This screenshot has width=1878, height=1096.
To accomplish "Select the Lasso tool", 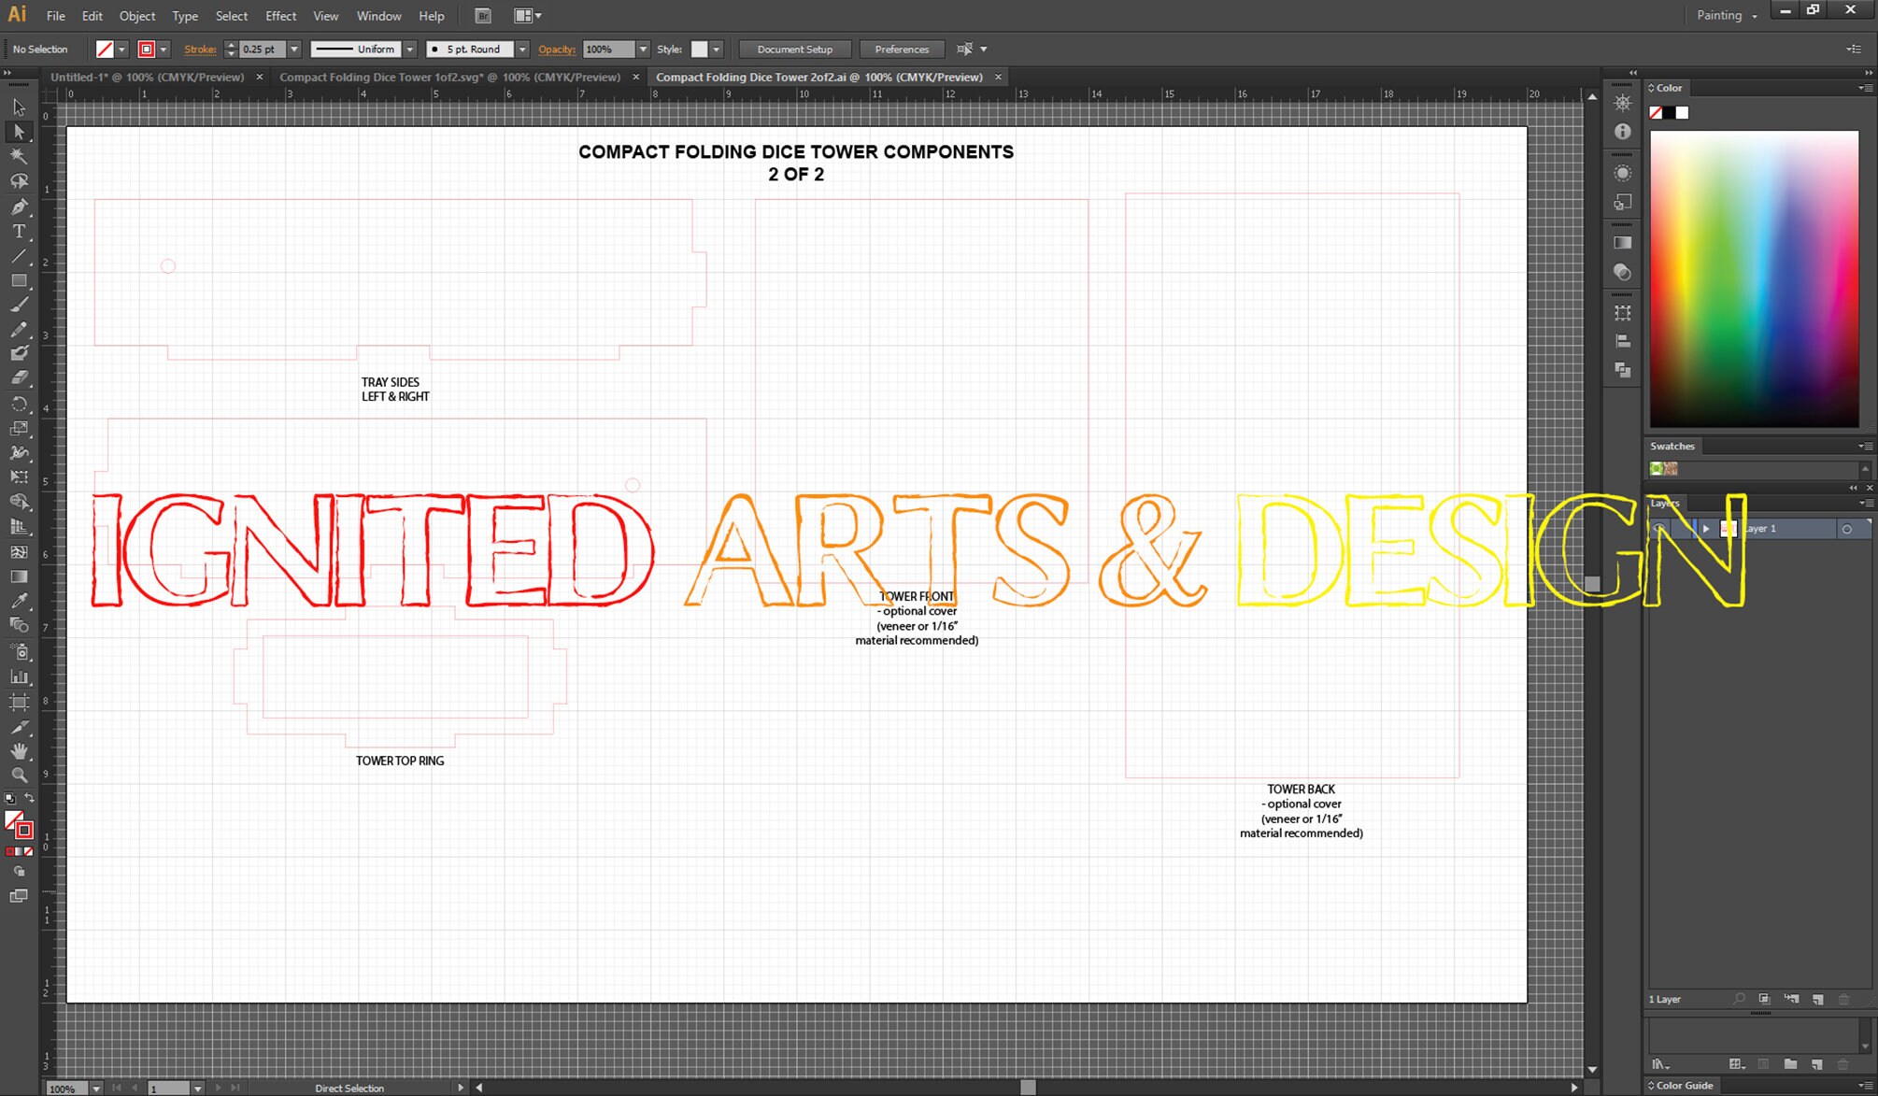I will click(19, 181).
